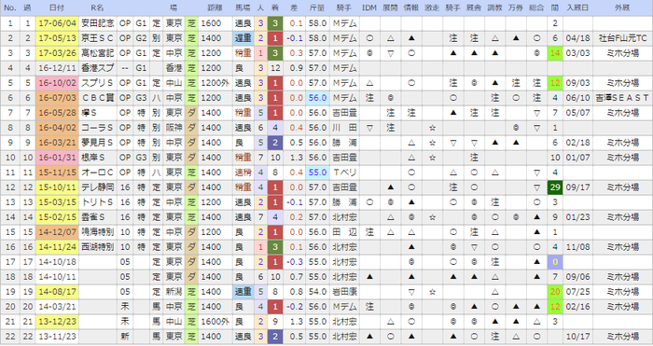
Task: Click the green 14 interval cell
Action: pos(555,53)
